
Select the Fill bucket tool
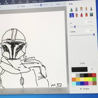click(91, 14)
